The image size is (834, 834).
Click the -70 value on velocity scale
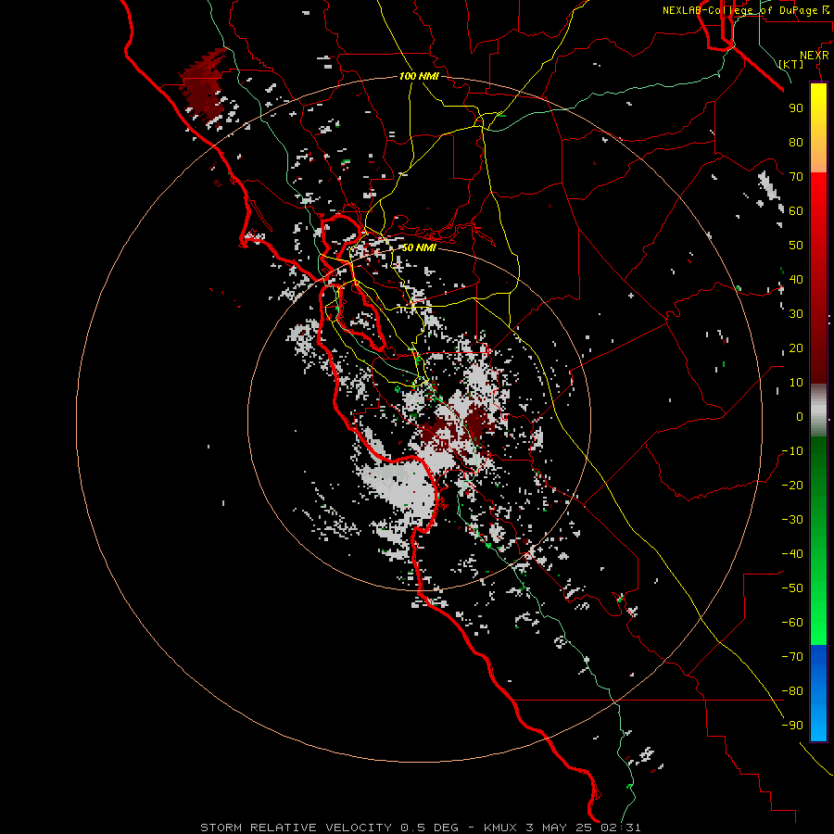tap(792, 657)
